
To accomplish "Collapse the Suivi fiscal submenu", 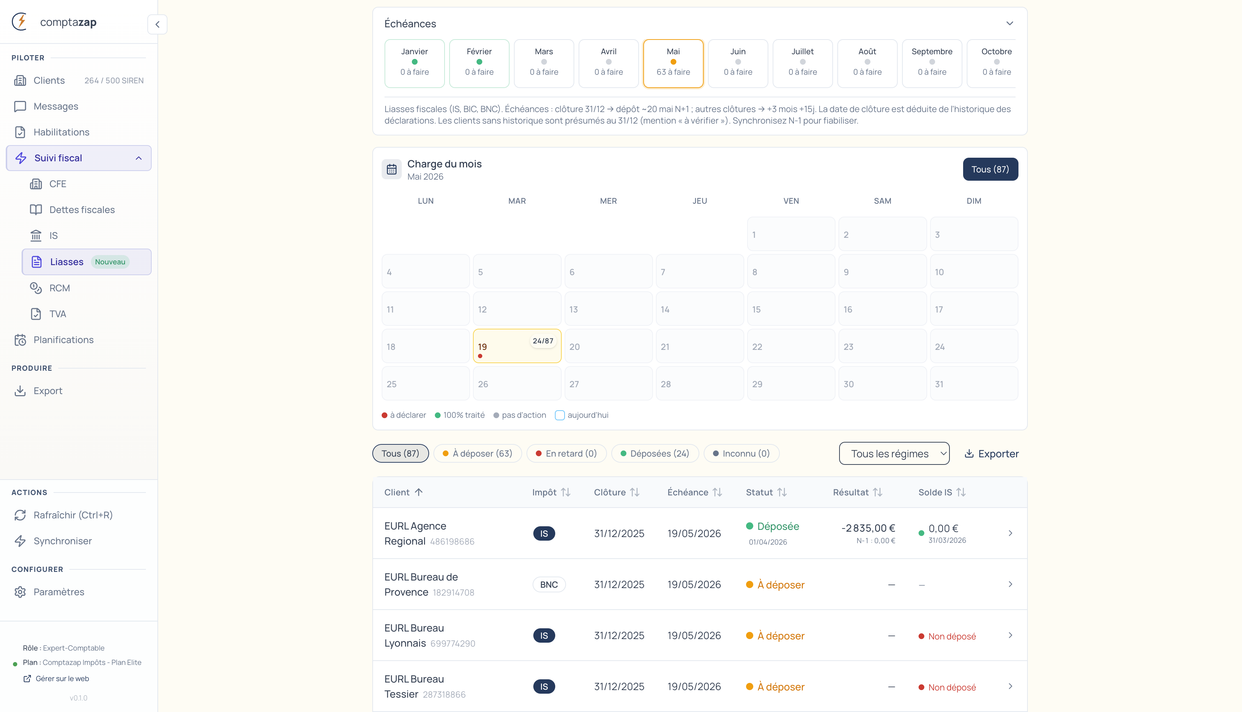I will pyautogui.click(x=138, y=158).
